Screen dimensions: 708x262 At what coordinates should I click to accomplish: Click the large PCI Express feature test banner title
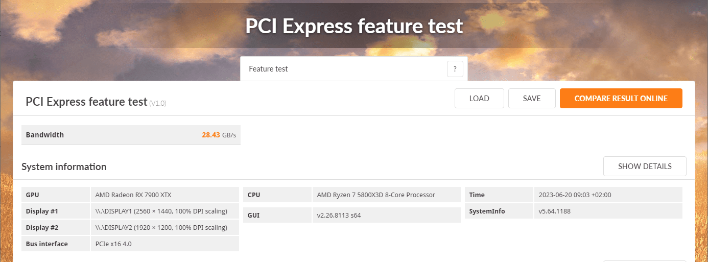(354, 27)
